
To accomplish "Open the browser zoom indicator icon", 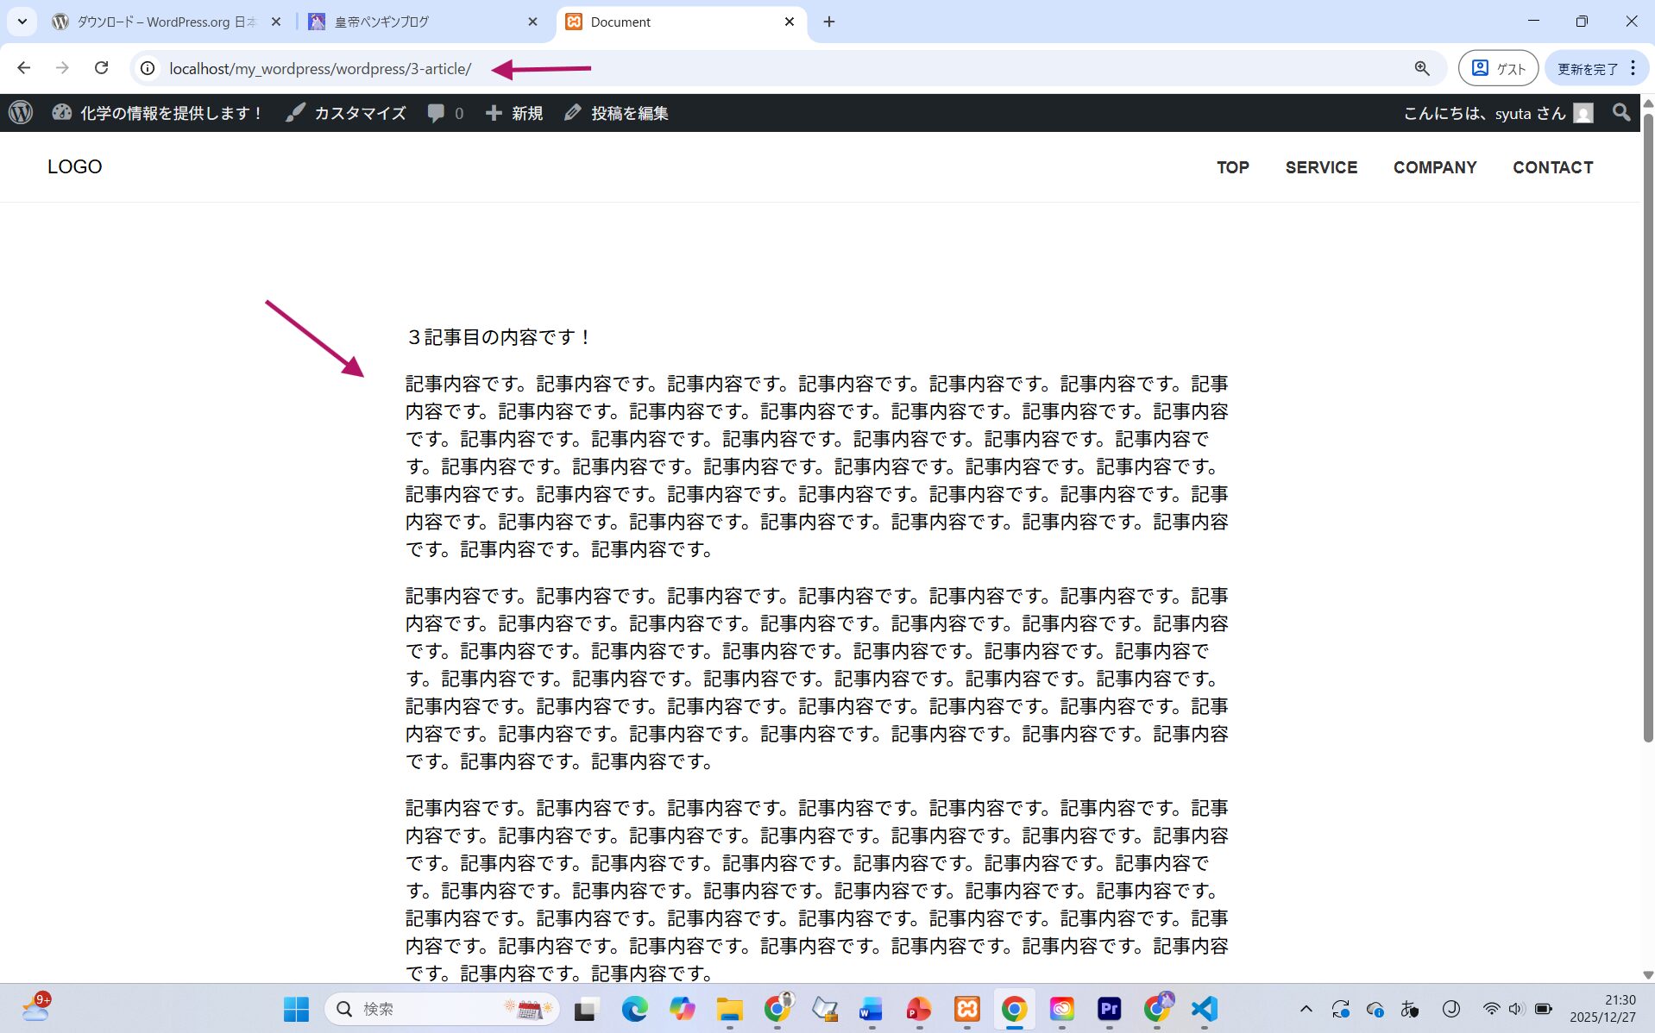I will pyautogui.click(x=1422, y=68).
